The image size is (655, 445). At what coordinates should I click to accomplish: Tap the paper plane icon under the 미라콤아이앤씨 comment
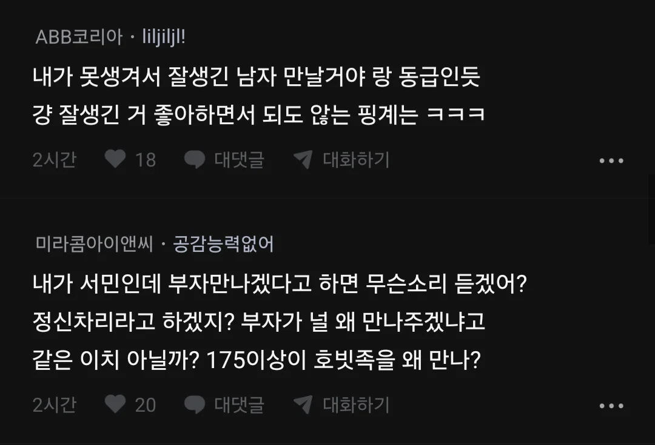[303, 404]
